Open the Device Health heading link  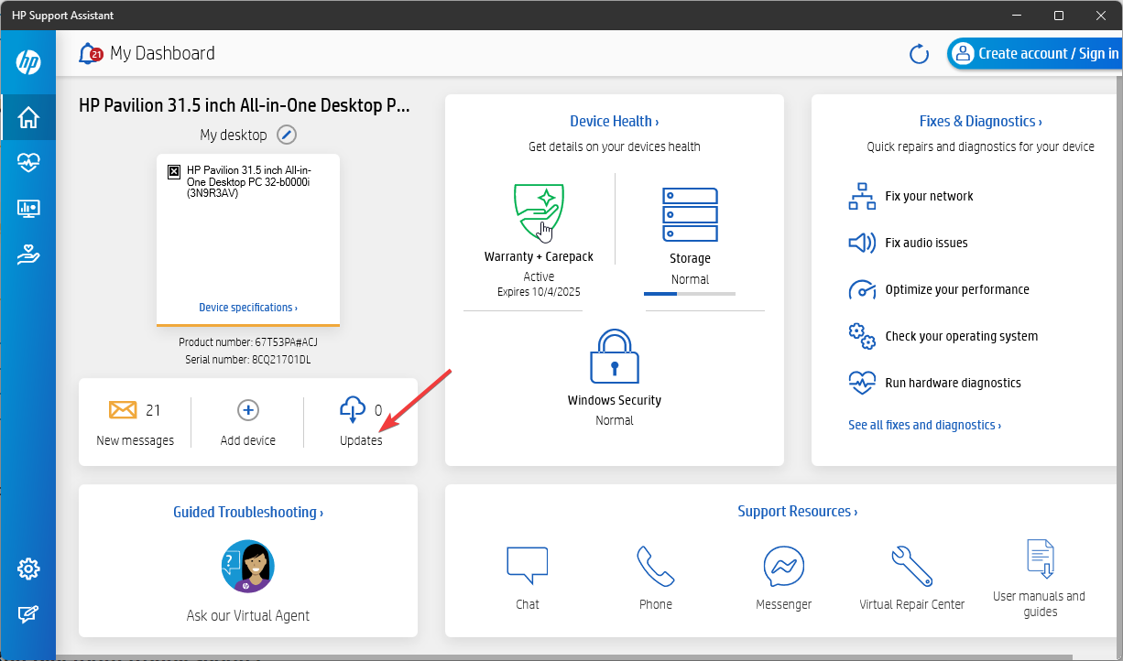tap(614, 121)
